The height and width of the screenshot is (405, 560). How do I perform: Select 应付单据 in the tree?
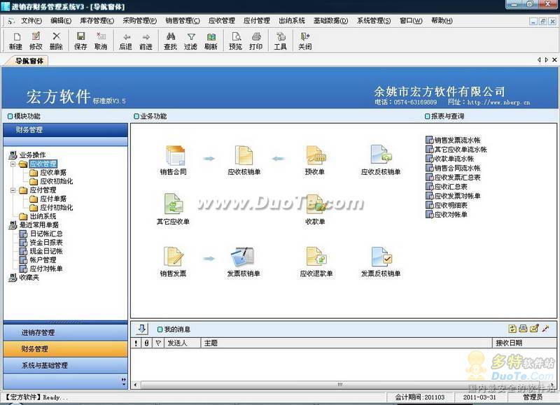coord(53,199)
